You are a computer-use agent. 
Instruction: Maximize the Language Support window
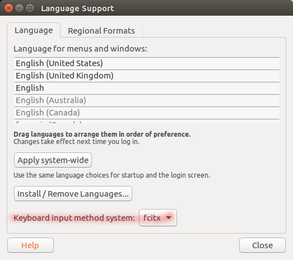click(x=30, y=8)
